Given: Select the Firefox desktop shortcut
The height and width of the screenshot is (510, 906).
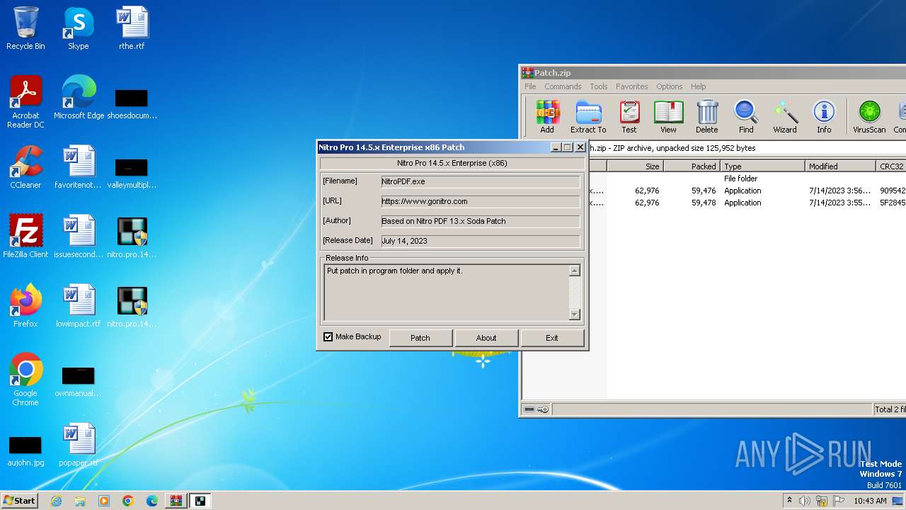Looking at the screenshot, I should click(x=25, y=306).
